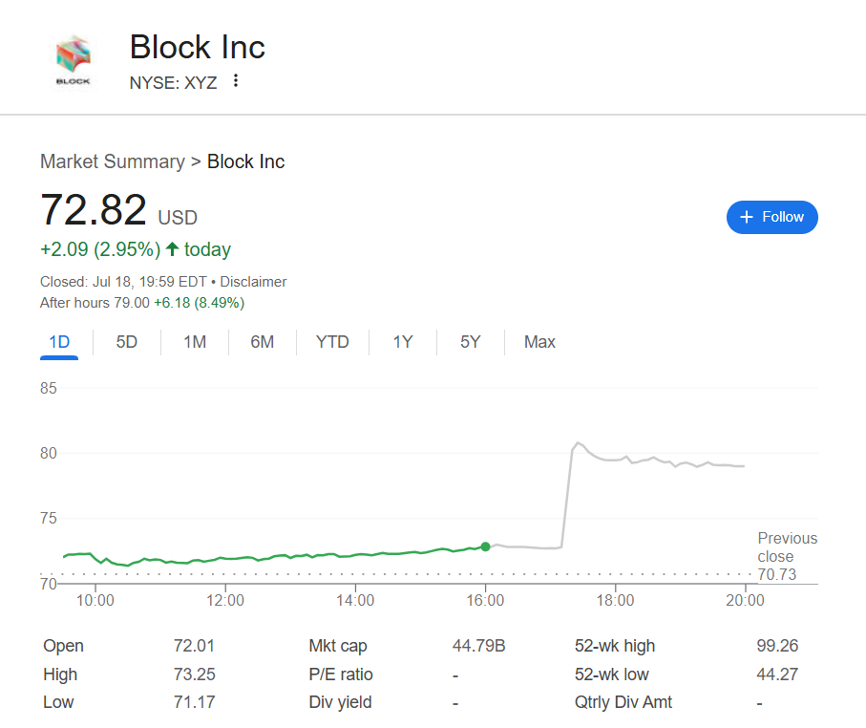Screen dimensions: 866x728
Task: Show the 6M chart range
Action: pyautogui.click(x=263, y=342)
